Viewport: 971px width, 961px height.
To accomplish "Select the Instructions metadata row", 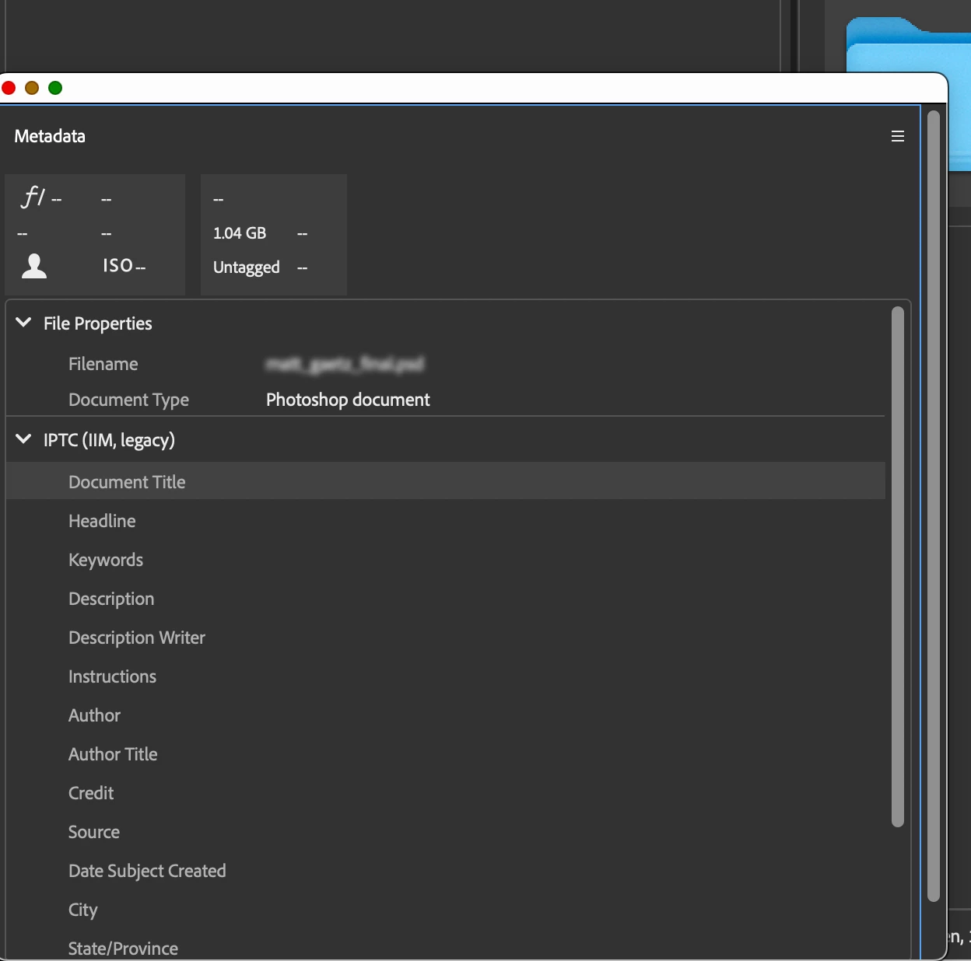I will [x=446, y=676].
